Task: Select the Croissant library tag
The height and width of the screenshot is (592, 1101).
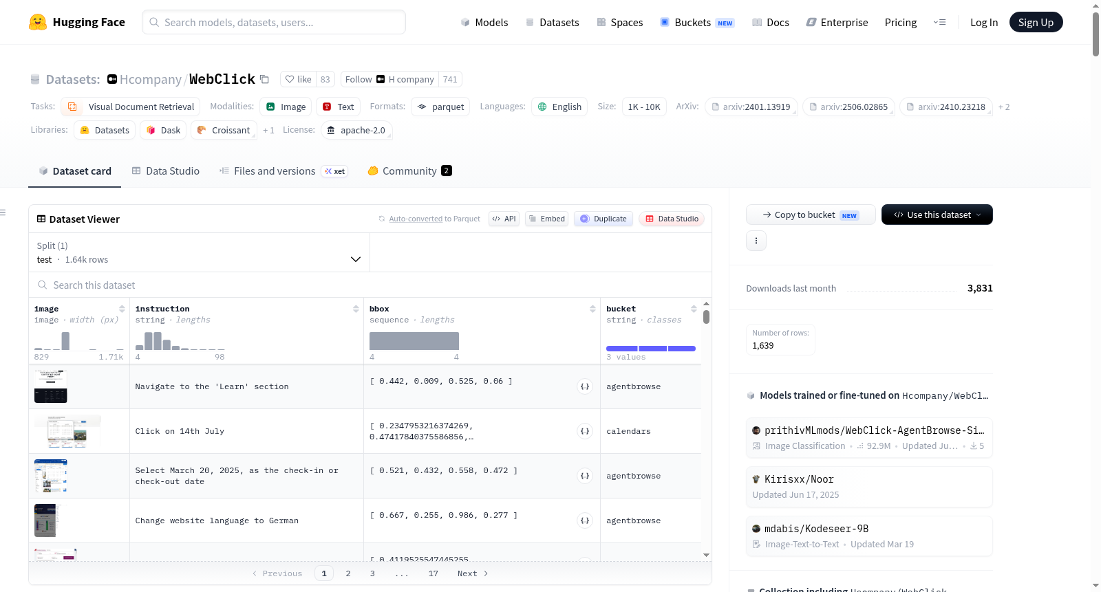Action: tap(224, 130)
